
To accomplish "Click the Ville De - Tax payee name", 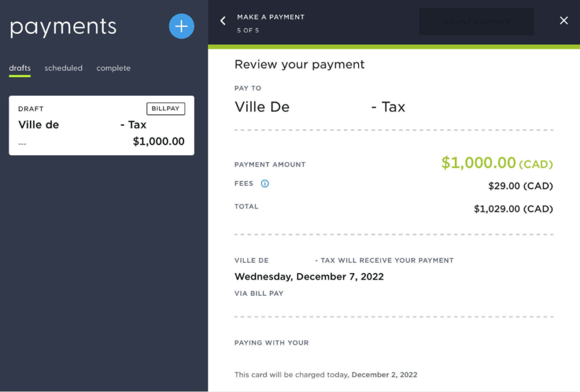I will pos(319,107).
